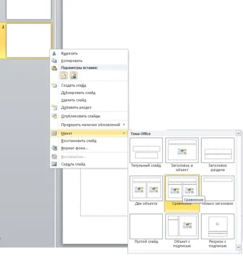
Task: Click the submenu arrow beside Макет
Action: [124, 133]
